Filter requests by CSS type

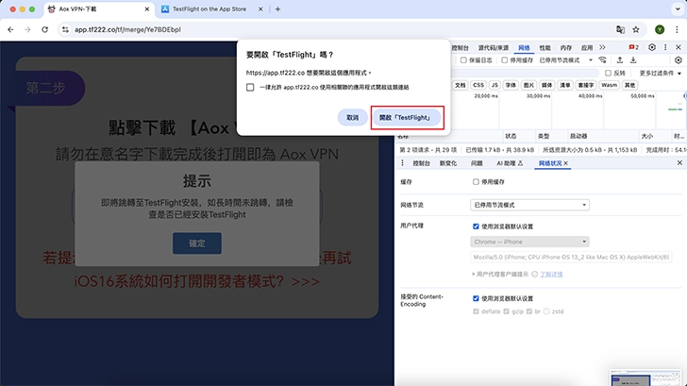[x=478, y=85]
